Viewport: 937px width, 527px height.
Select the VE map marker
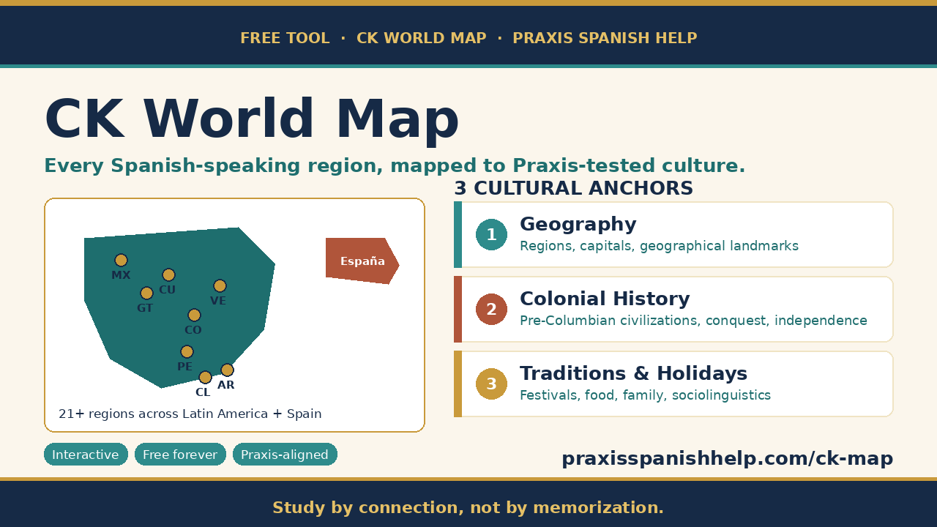[x=220, y=285]
